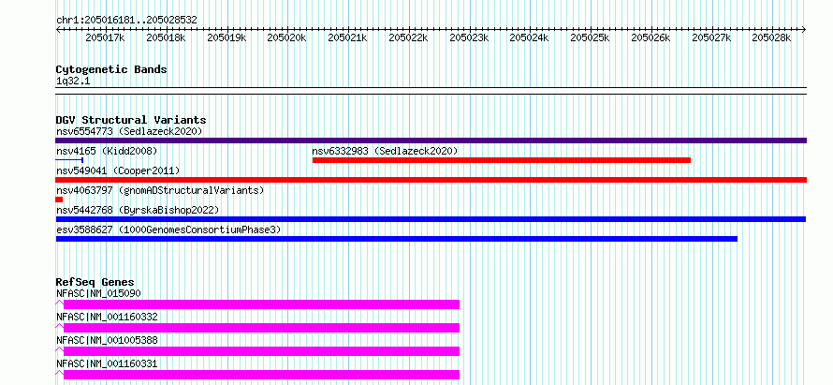Open the NFASC|NM_001160331 transcript label
Viewport: 833px width, 385px height.
[x=107, y=363]
